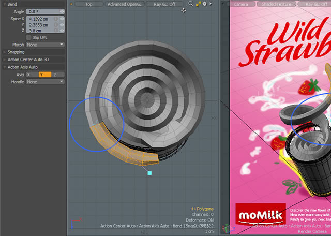Open the Top view type menu
The image size is (331, 236).
coord(89,4)
